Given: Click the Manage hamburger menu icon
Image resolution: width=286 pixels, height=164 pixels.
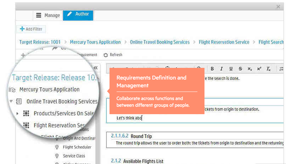Looking at the screenshot, I should [x=39, y=15].
